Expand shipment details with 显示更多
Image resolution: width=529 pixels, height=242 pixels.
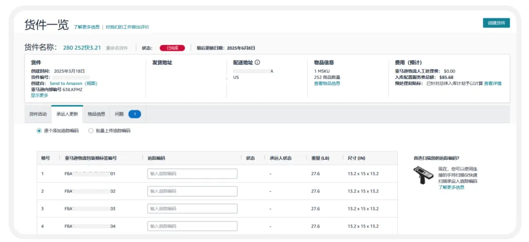39,95
